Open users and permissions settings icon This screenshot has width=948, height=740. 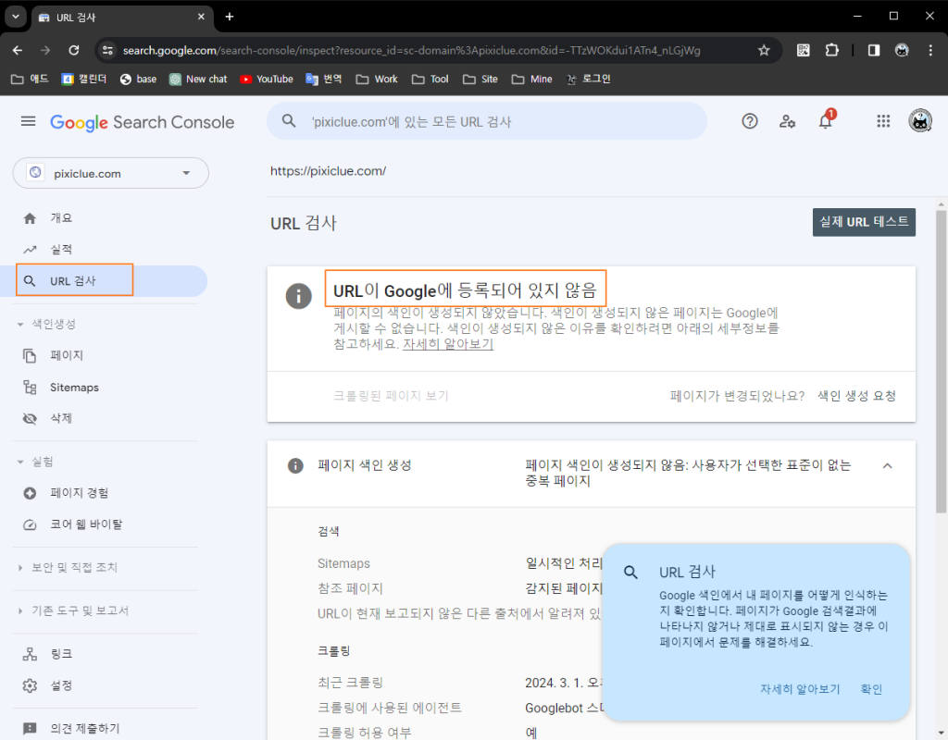pos(787,121)
